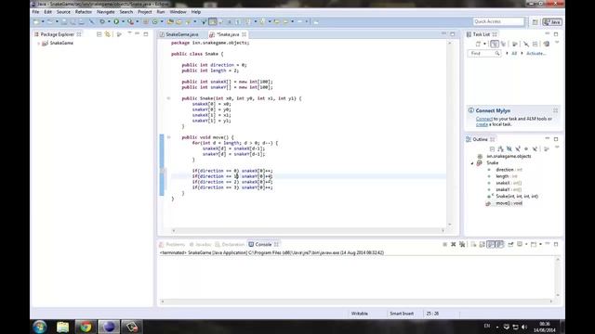
Task: Switch to Problems tab
Action: [172, 245]
